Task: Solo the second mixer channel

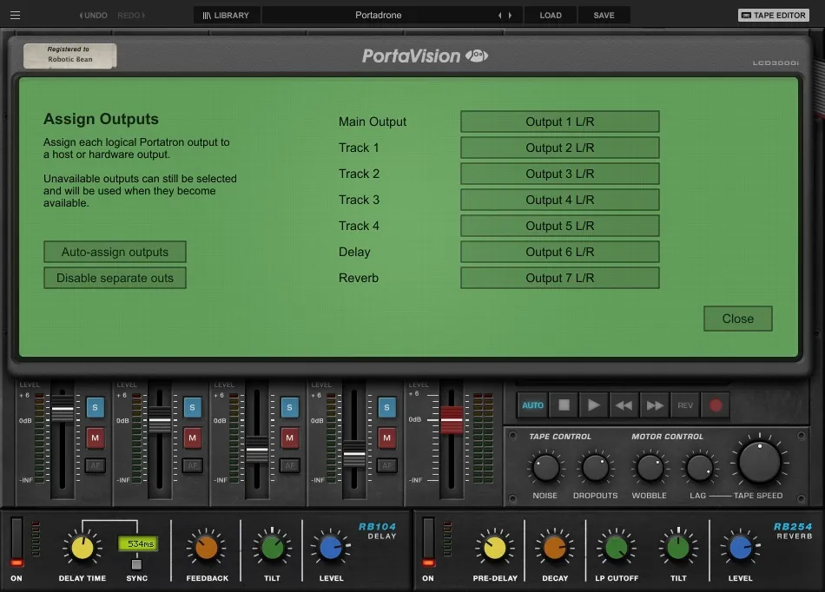Action: pyautogui.click(x=193, y=407)
